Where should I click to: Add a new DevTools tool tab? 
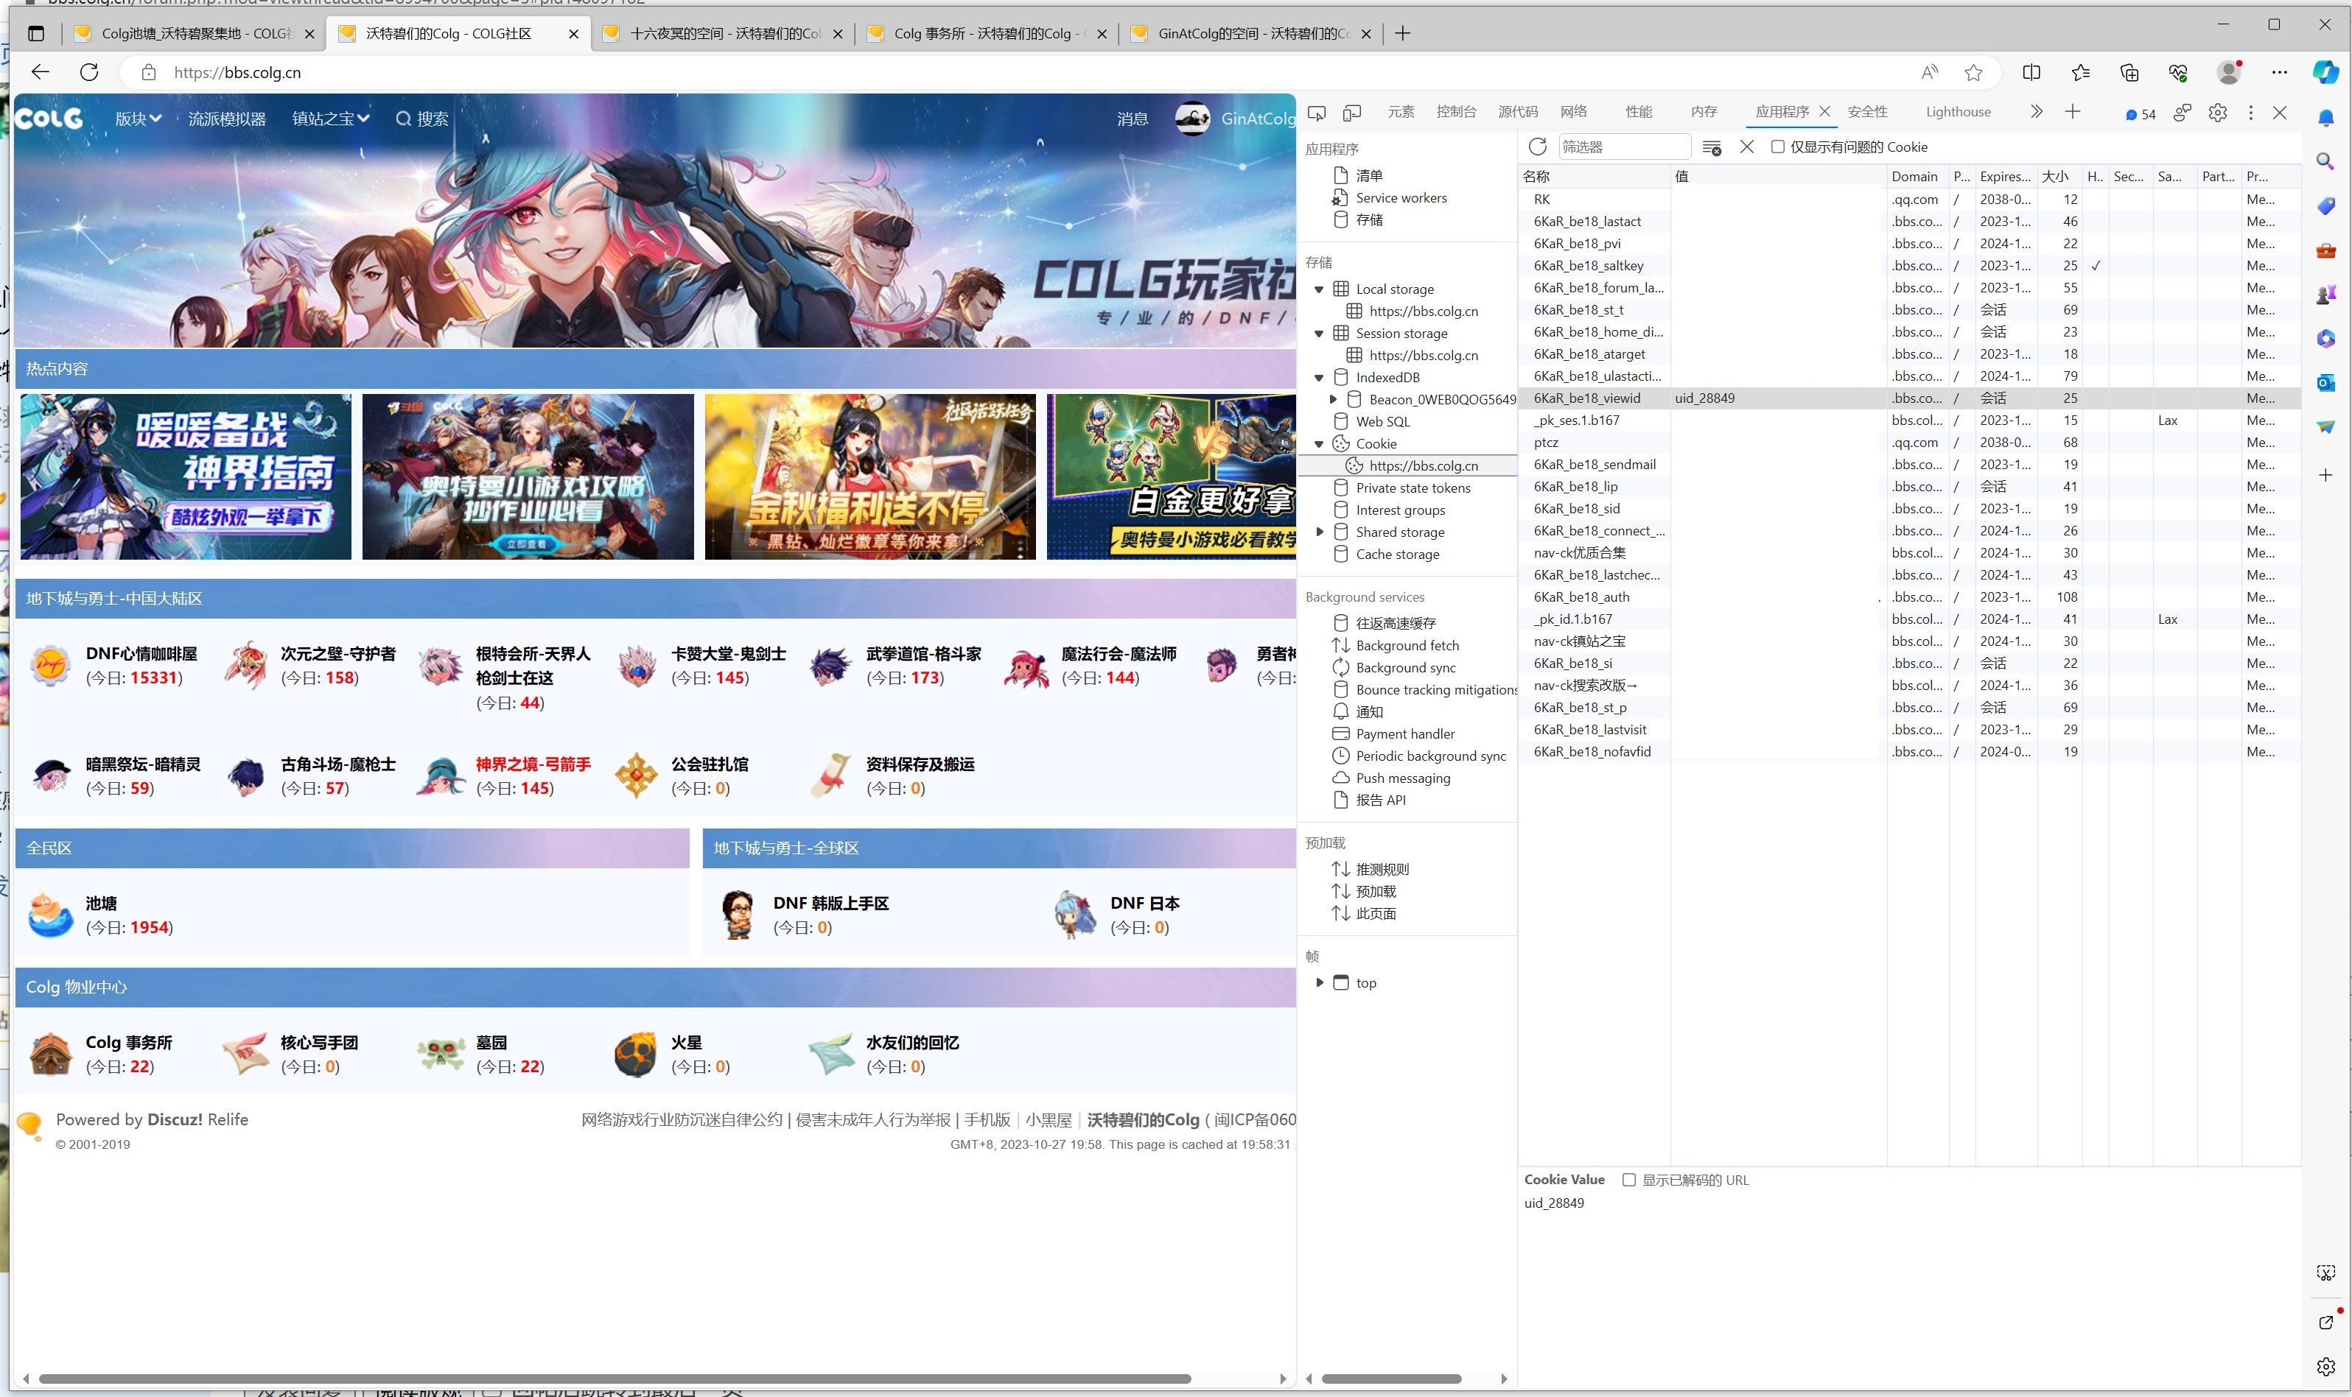[2072, 112]
